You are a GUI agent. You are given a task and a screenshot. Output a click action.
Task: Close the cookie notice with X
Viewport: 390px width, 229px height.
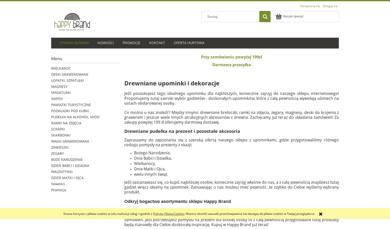click(x=321, y=214)
